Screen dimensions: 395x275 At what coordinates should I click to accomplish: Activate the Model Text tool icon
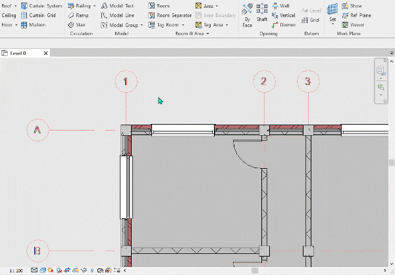pos(104,6)
